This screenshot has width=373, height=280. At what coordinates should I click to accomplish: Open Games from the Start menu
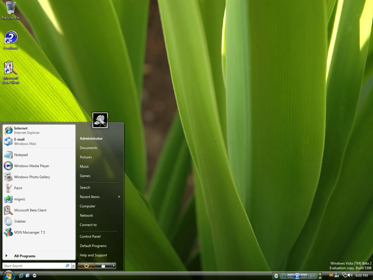pos(100,176)
